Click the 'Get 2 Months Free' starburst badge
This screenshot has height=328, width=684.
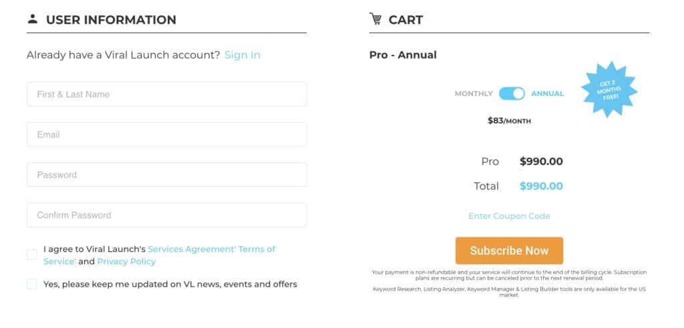pos(608,90)
